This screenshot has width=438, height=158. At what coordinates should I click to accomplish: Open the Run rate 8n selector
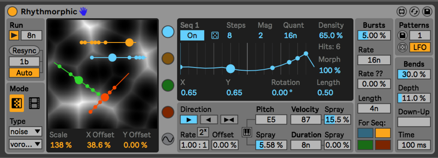pyautogui.click(x=31, y=35)
